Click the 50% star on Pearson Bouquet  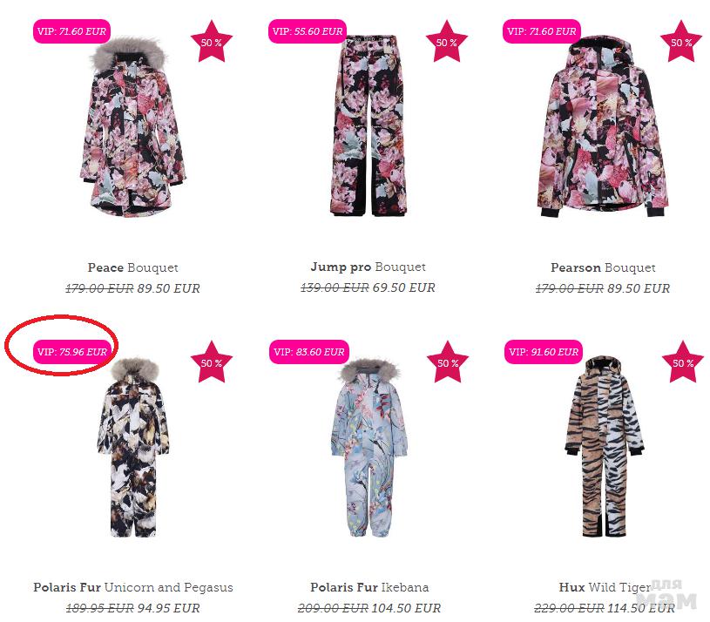pos(681,41)
